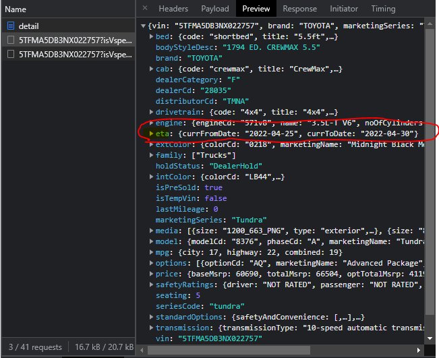Select the Preview tab
The height and width of the screenshot is (358, 439).
pos(256,9)
